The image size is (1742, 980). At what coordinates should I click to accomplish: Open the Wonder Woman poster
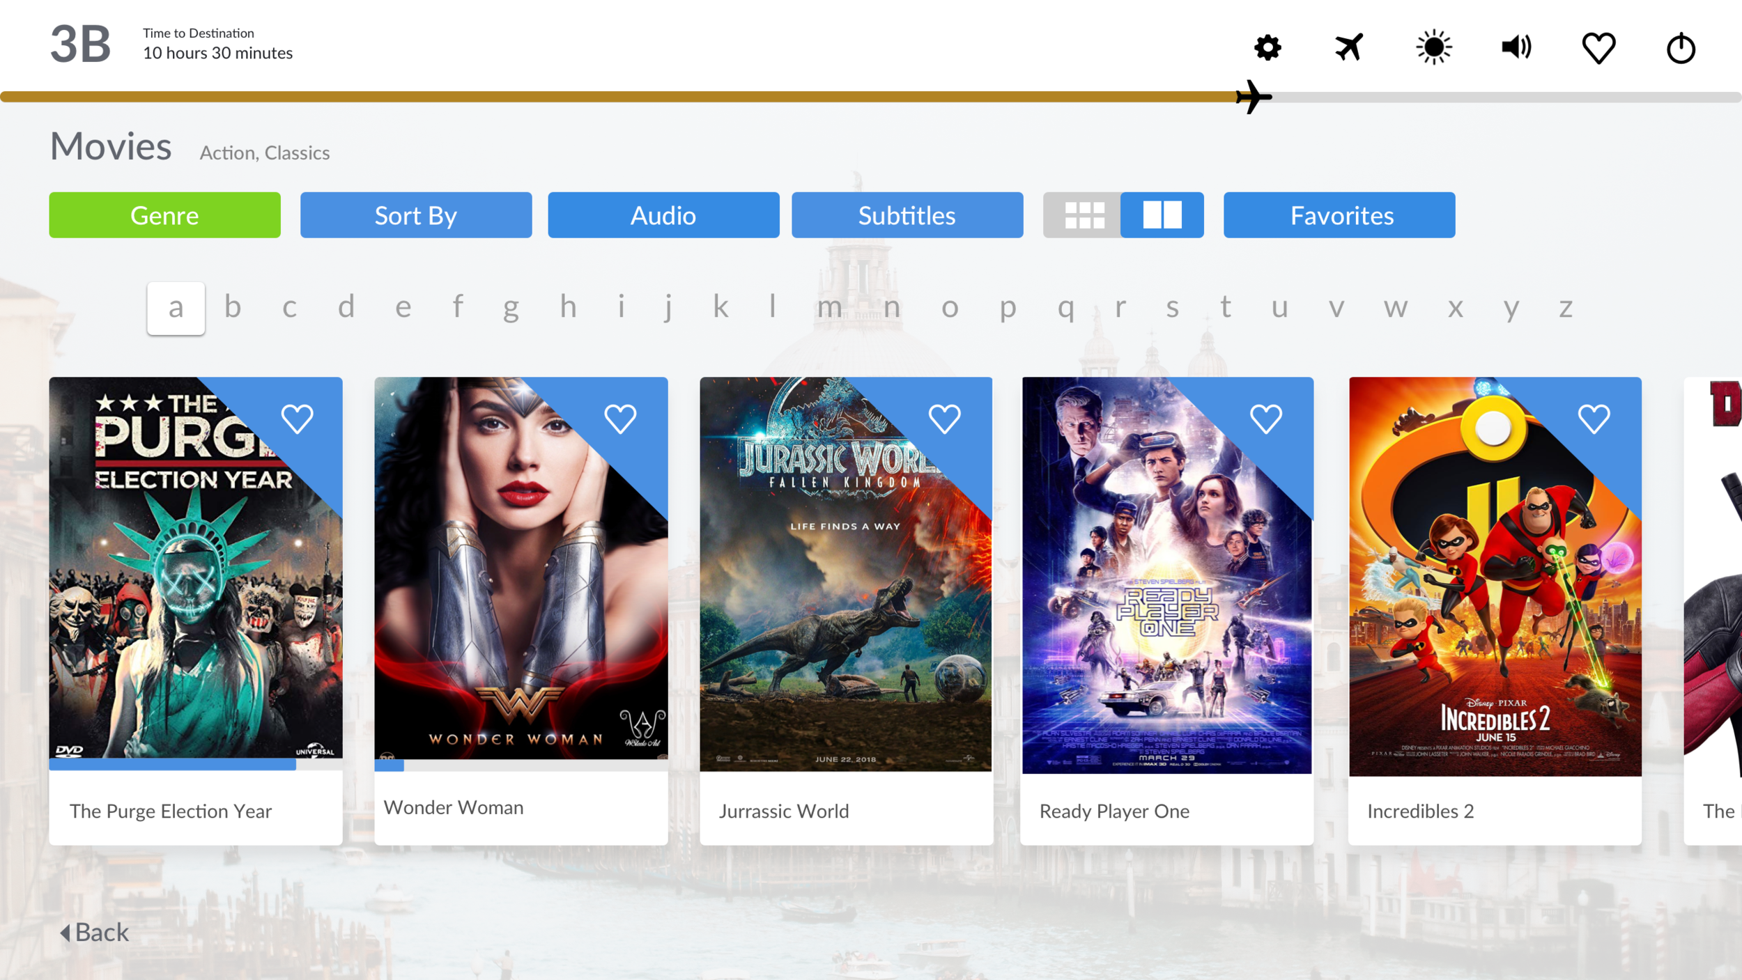(x=521, y=568)
